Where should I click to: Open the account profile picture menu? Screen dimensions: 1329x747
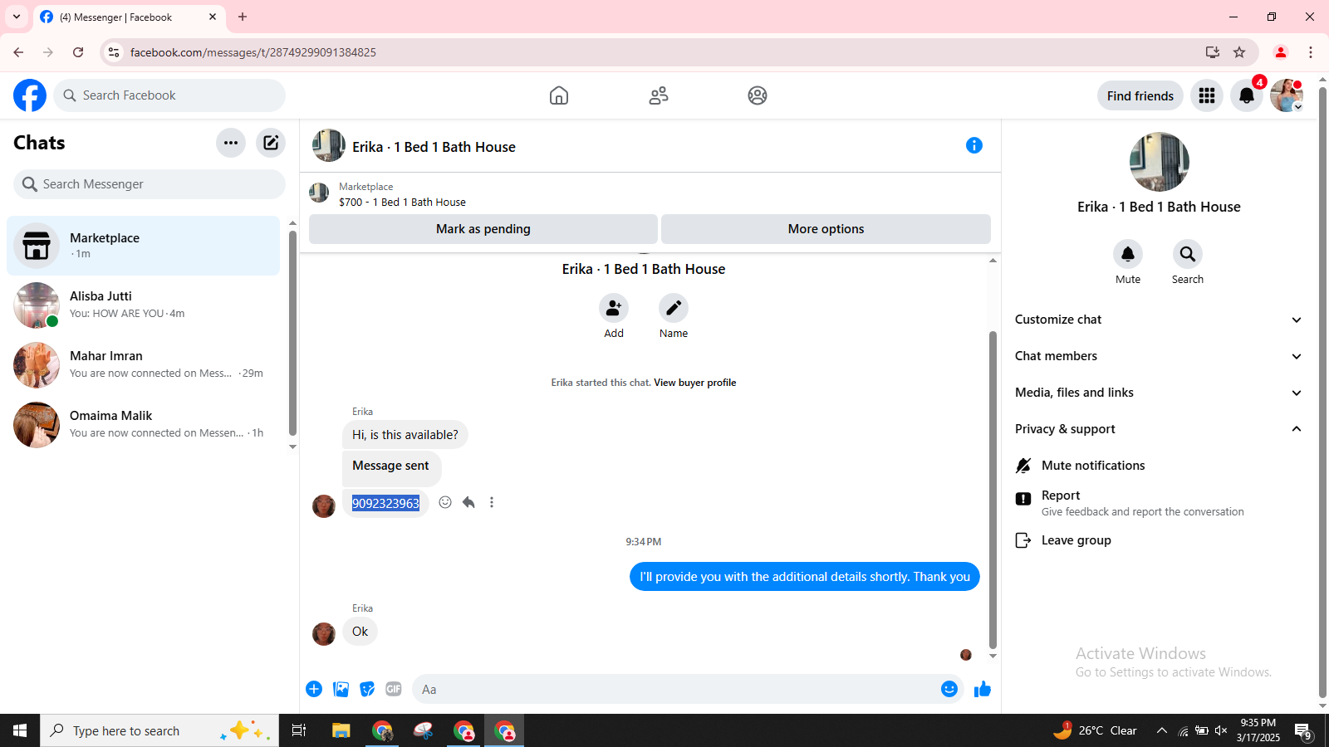pos(1287,95)
